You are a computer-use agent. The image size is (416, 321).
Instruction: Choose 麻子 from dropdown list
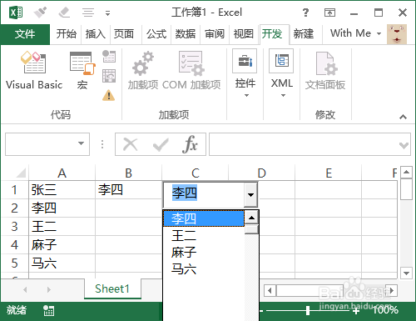(204, 253)
